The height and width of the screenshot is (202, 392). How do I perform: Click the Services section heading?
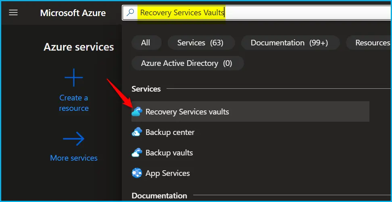[x=146, y=89]
